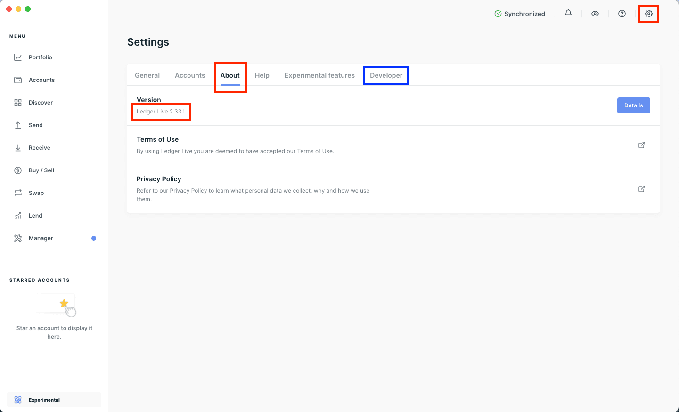Minimize the window with the yellow button
The height and width of the screenshot is (412, 679).
[18, 9]
